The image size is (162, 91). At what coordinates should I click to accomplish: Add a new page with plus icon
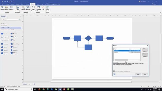click(34, 84)
